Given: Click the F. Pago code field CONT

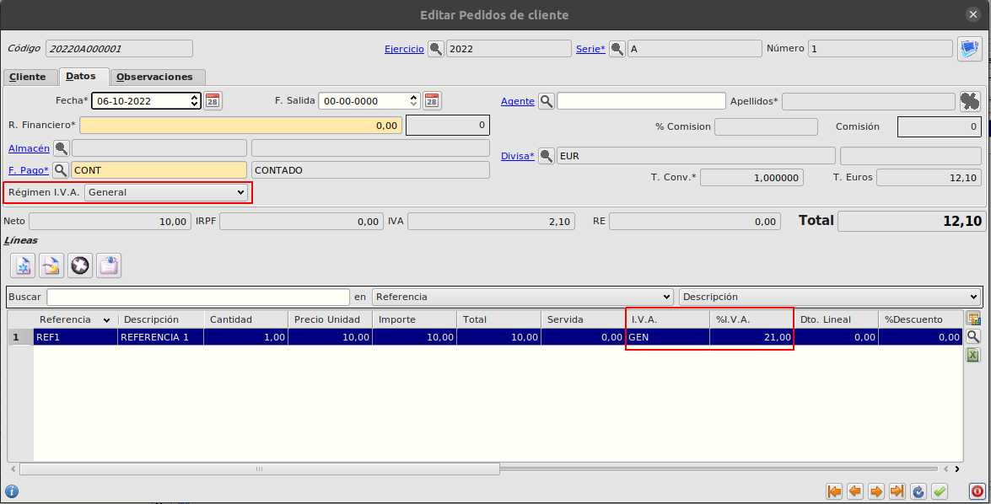Looking at the screenshot, I should coord(159,170).
